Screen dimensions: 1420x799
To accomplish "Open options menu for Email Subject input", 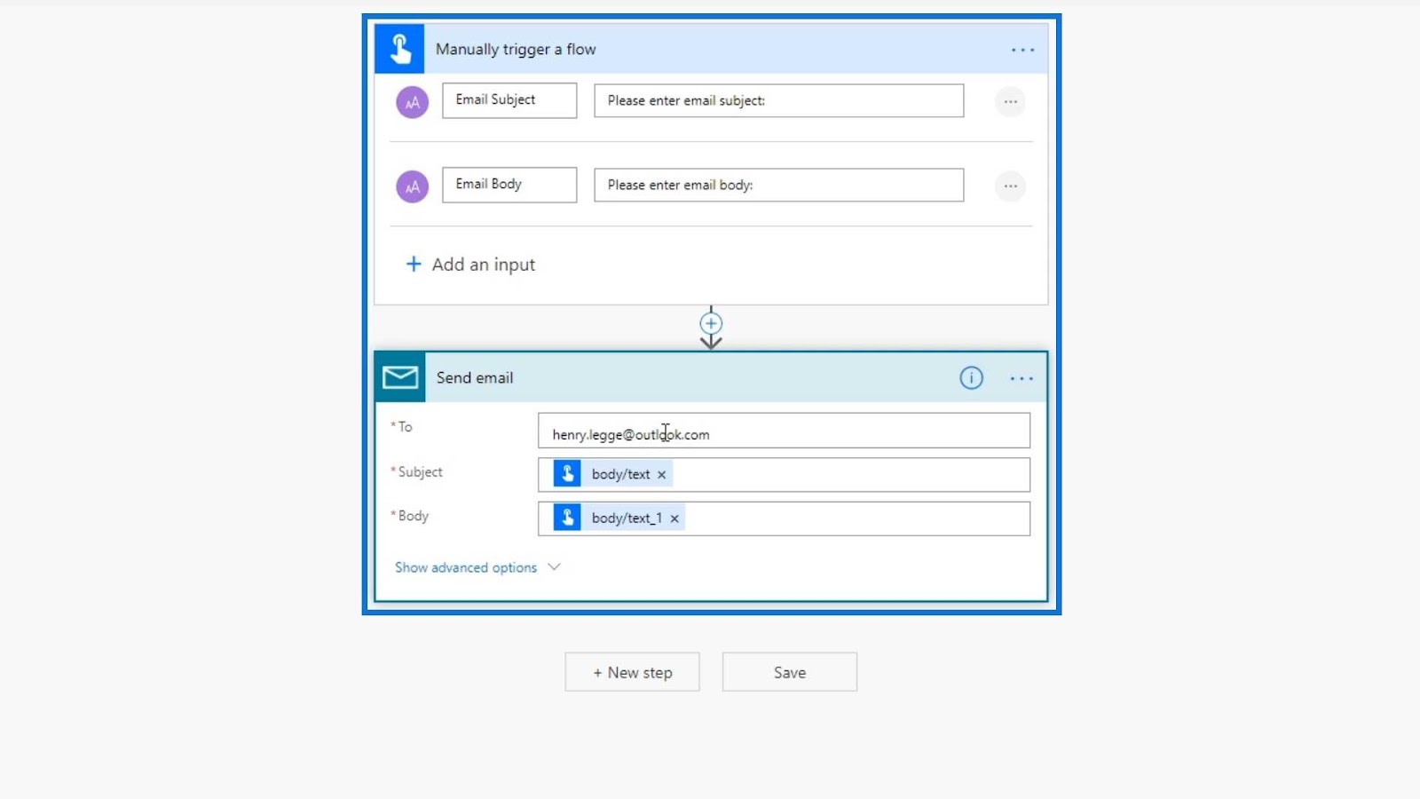I will [x=1010, y=102].
